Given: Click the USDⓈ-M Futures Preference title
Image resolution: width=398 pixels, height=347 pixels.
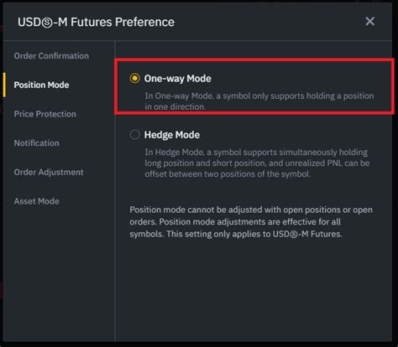Looking at the screenshot, I should pos(96,22).
